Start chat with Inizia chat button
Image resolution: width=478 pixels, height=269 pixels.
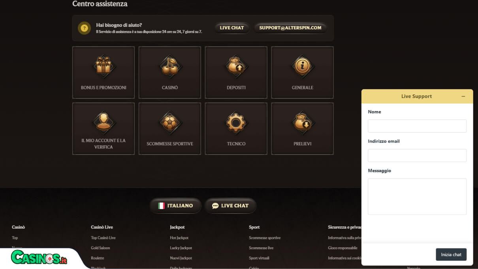451,254
